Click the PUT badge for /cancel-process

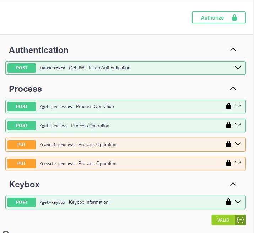[22, 145]
